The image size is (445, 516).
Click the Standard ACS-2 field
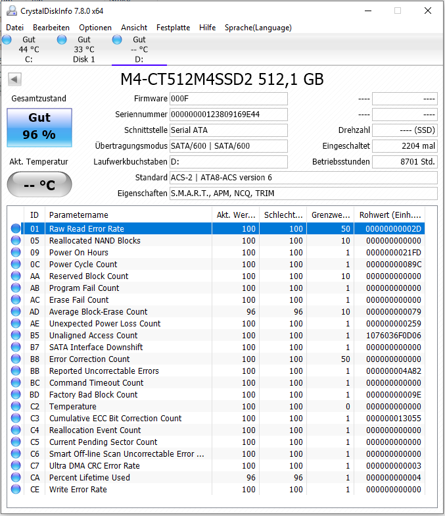[304, 178]
